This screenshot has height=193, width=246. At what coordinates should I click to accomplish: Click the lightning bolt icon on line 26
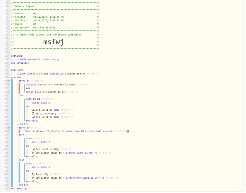click(x=9, y=92)
